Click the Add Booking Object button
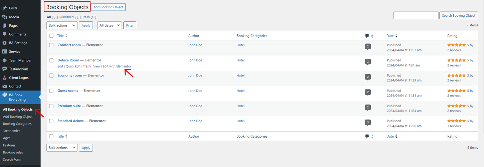 [108, 7]
